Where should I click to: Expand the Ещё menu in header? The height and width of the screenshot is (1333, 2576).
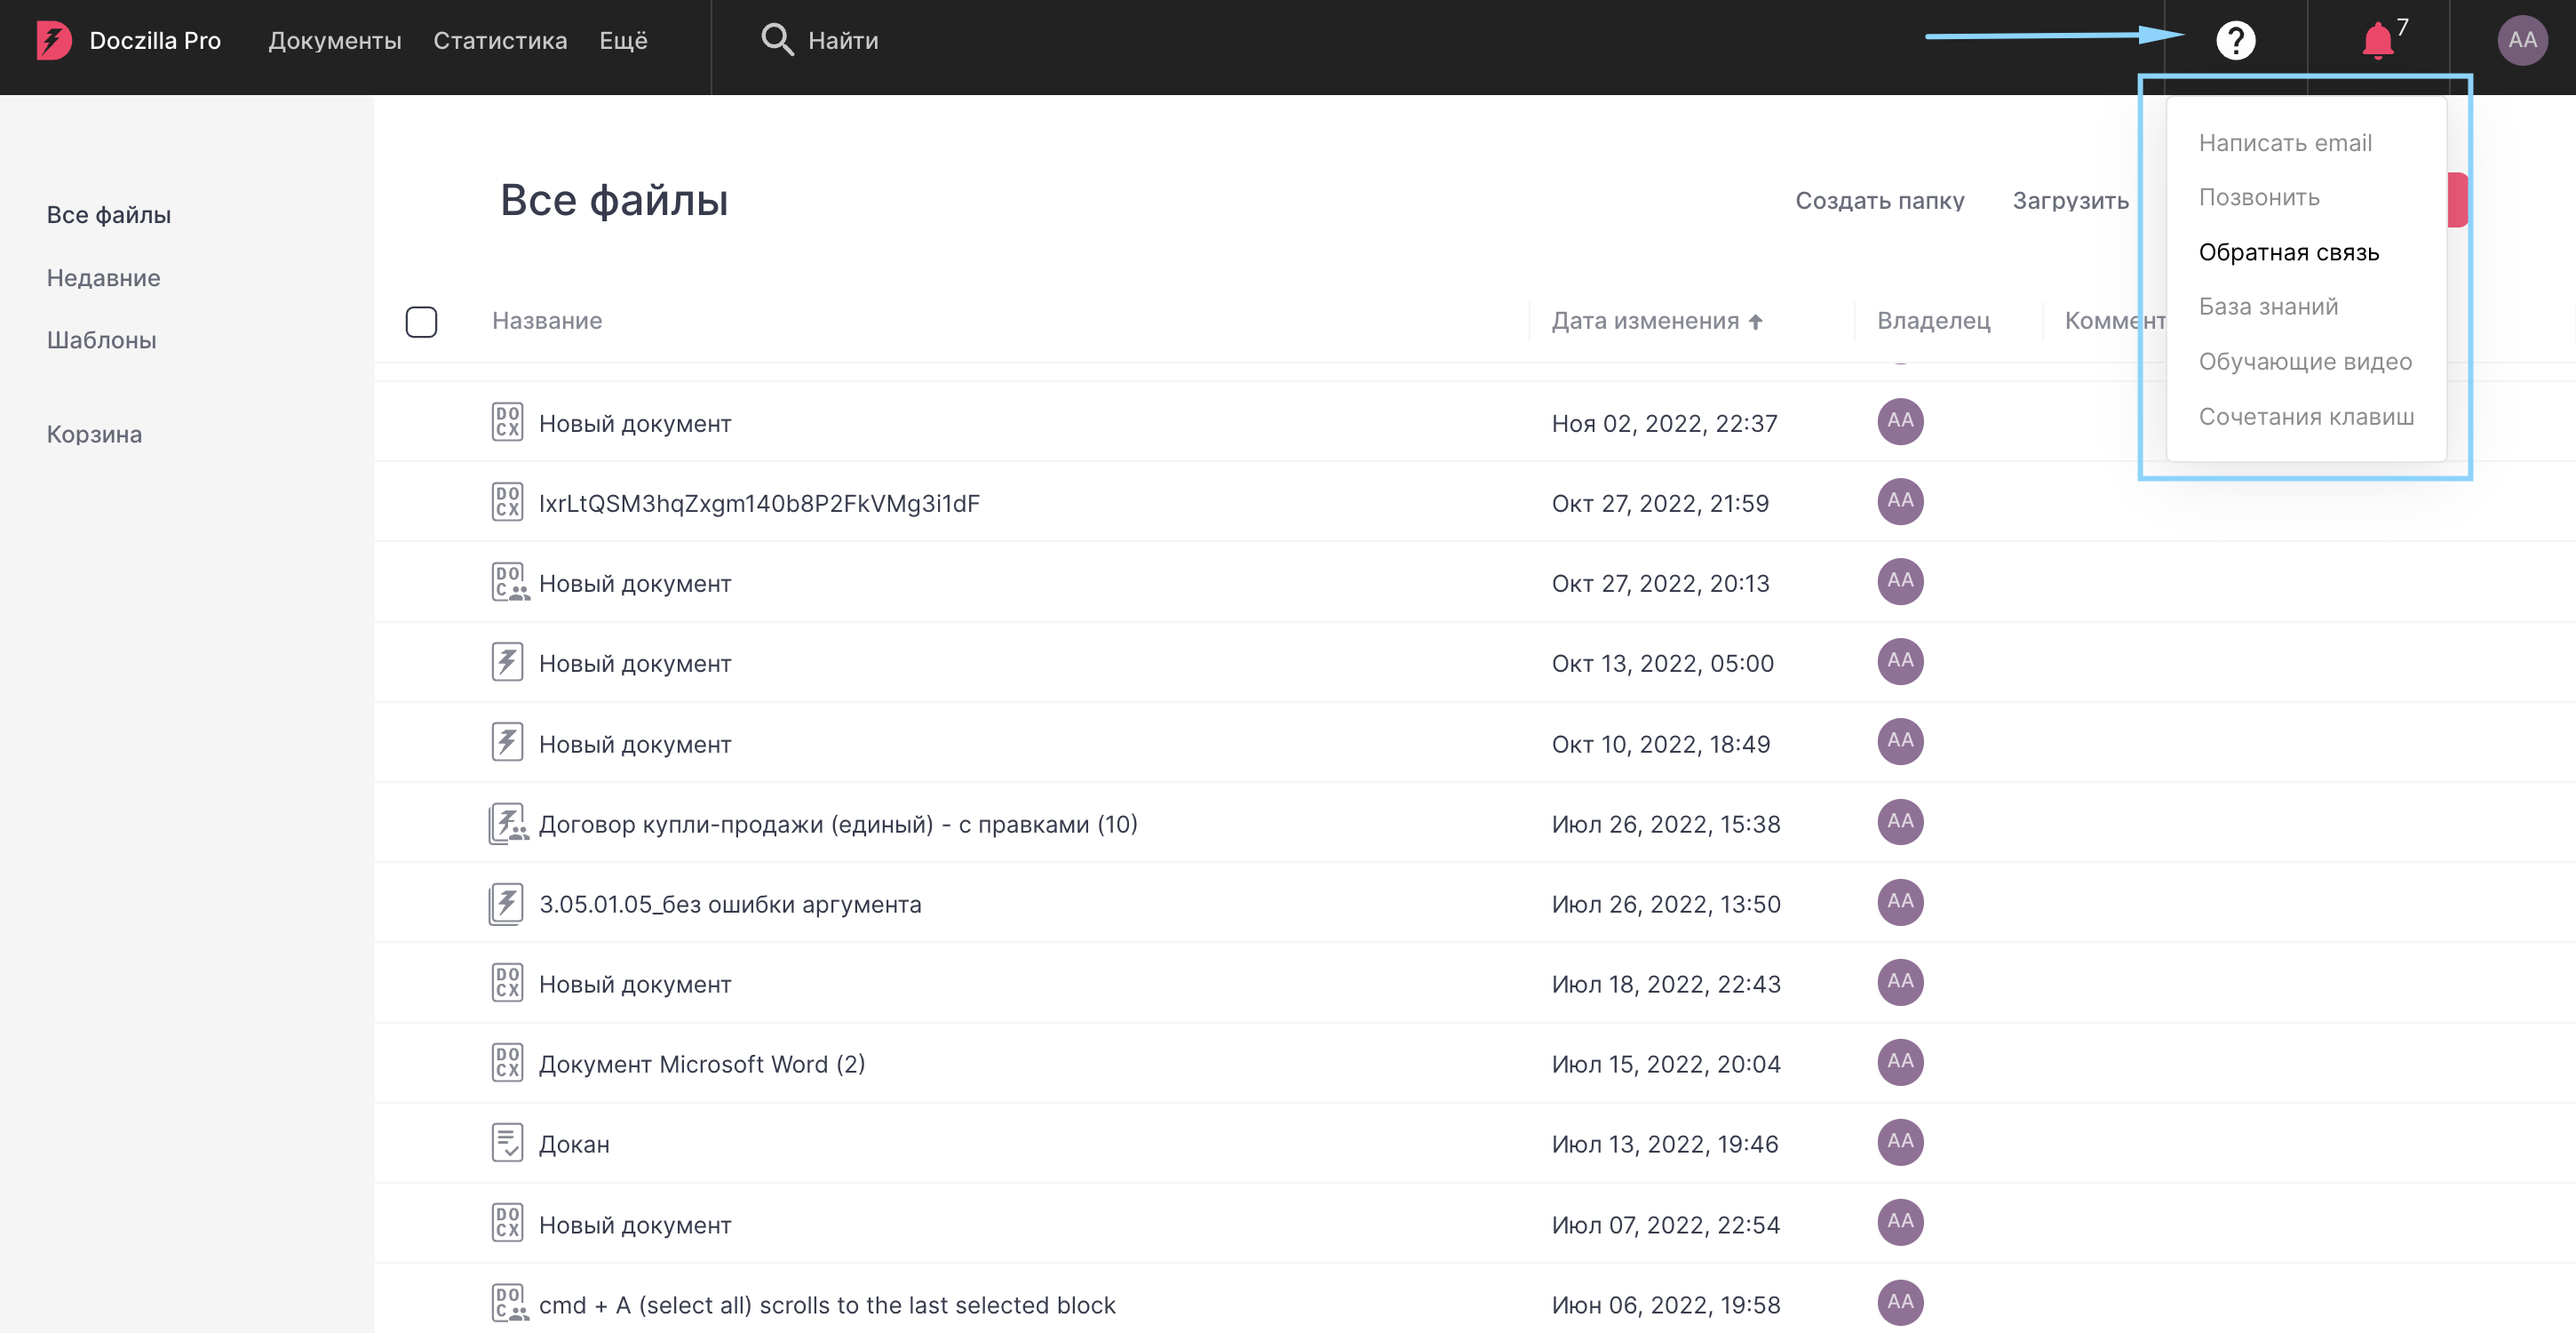pos(623,40)
